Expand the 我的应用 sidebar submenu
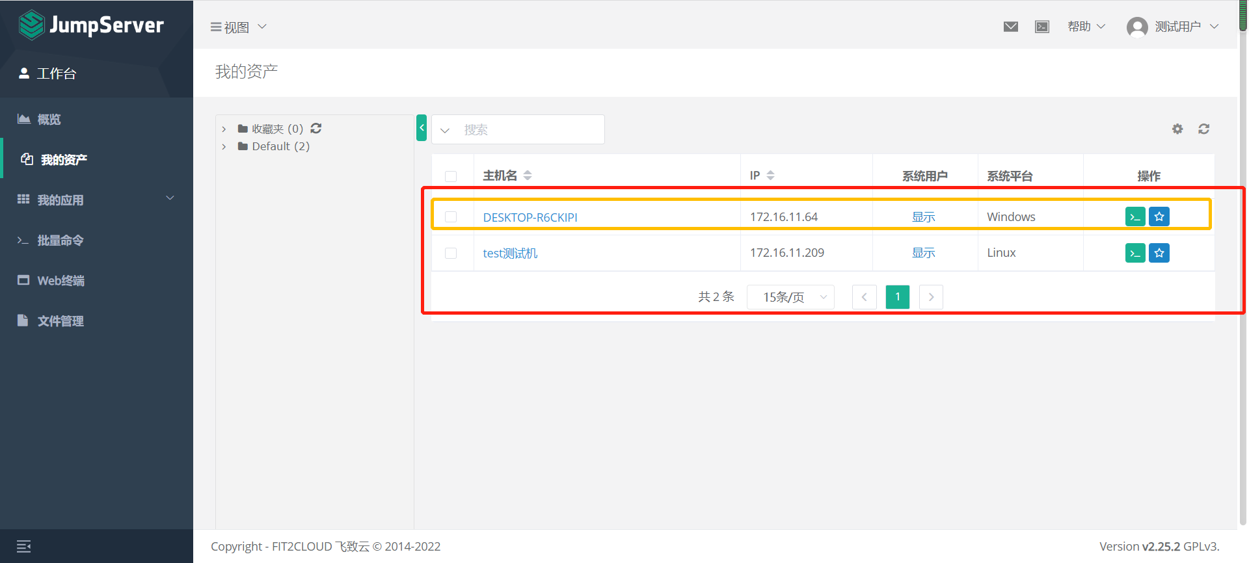Screen dimensions: 1249x563 pos(96,200)
